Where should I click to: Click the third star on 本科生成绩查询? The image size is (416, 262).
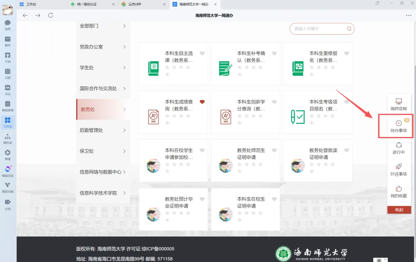click(181, 116)
